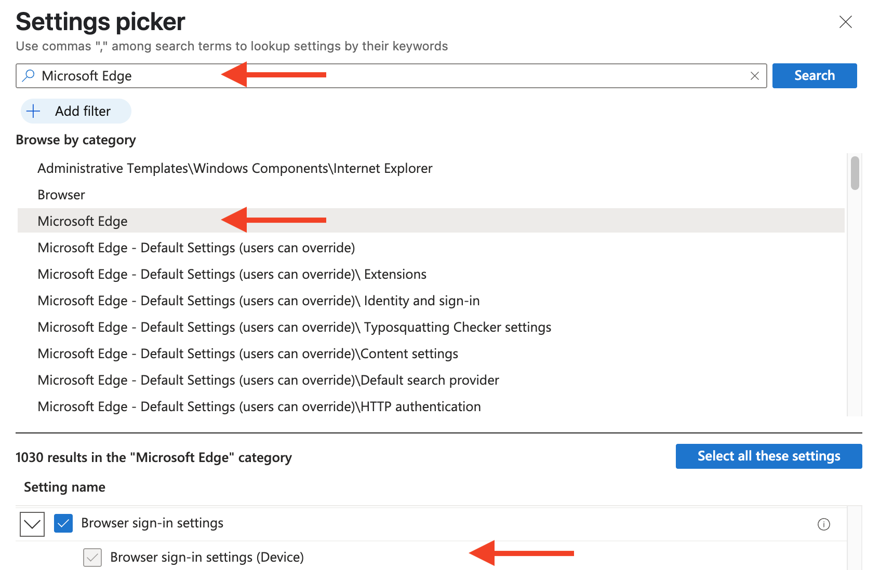The image size is (880, 570).
Task: Open Internet Explorer administrative templates category
Action: pos(235,168)
